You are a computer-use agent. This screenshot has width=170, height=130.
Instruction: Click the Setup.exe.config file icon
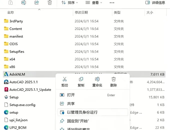pos(6,105)
